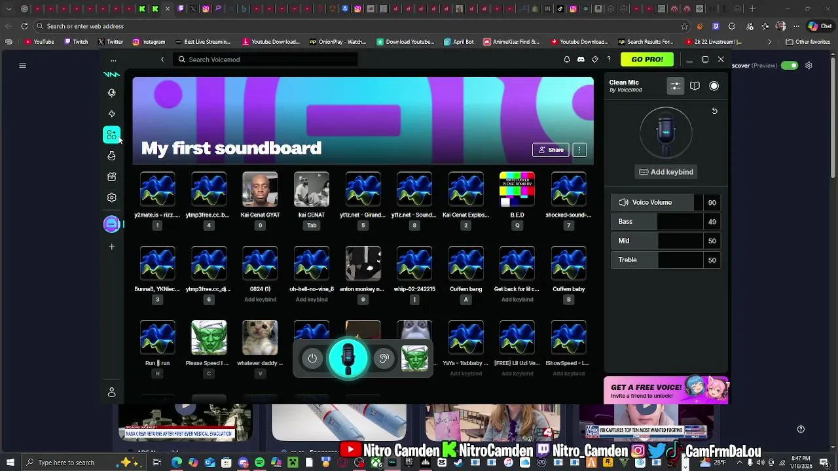This screenshot has height=471, width=838.
Task: Open Twitch bookmark in browser
Action: click(x=76, y=42)
